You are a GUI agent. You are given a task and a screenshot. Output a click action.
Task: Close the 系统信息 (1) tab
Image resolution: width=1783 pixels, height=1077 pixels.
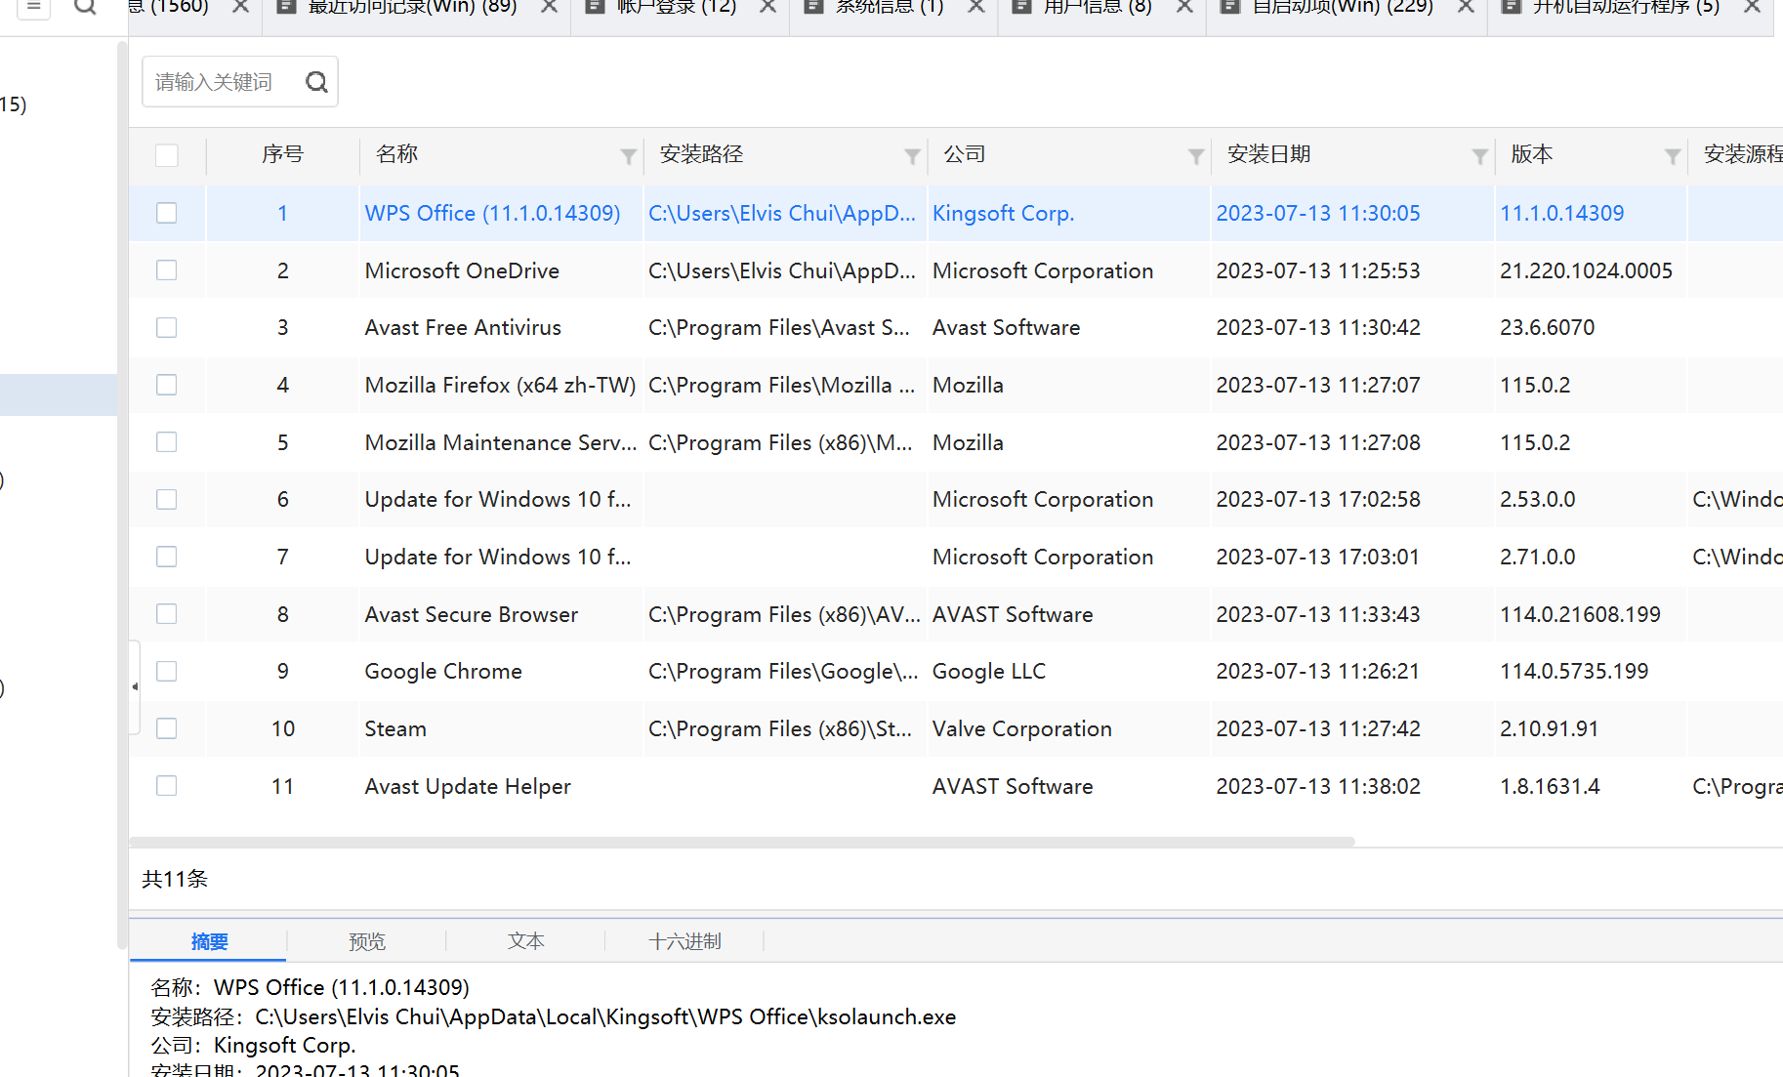tap(976, 7)
